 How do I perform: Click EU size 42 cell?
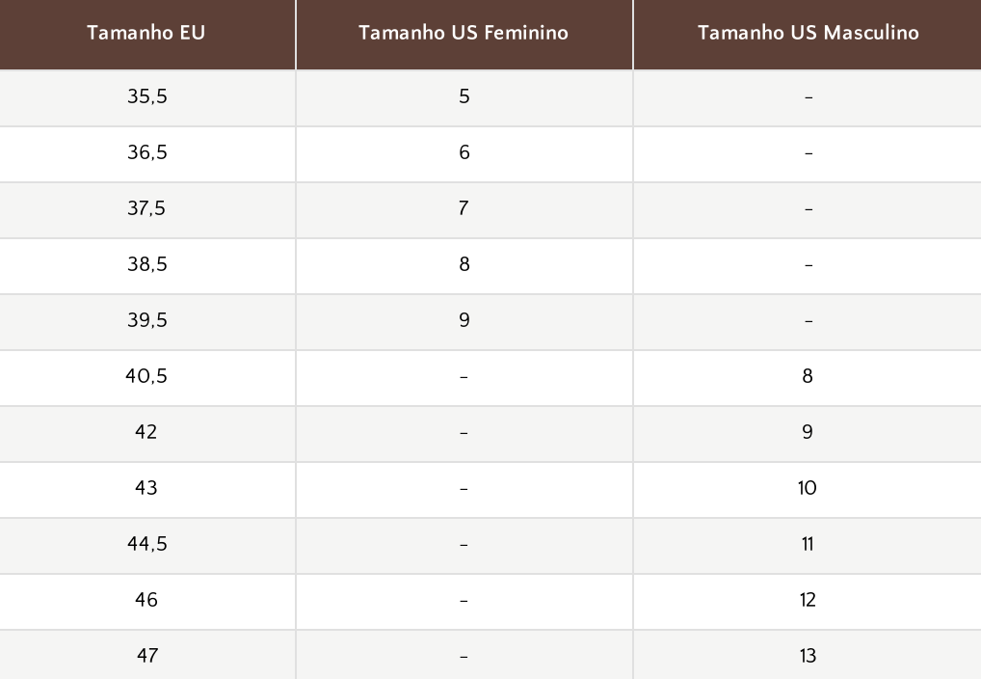click(147, 433)
